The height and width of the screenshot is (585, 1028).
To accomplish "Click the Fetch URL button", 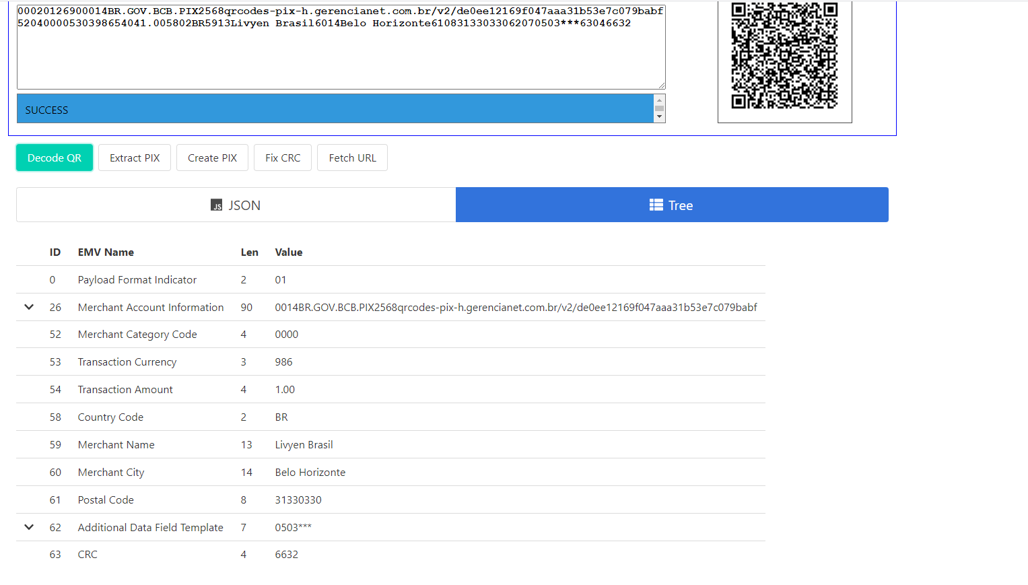I will 352,158.
